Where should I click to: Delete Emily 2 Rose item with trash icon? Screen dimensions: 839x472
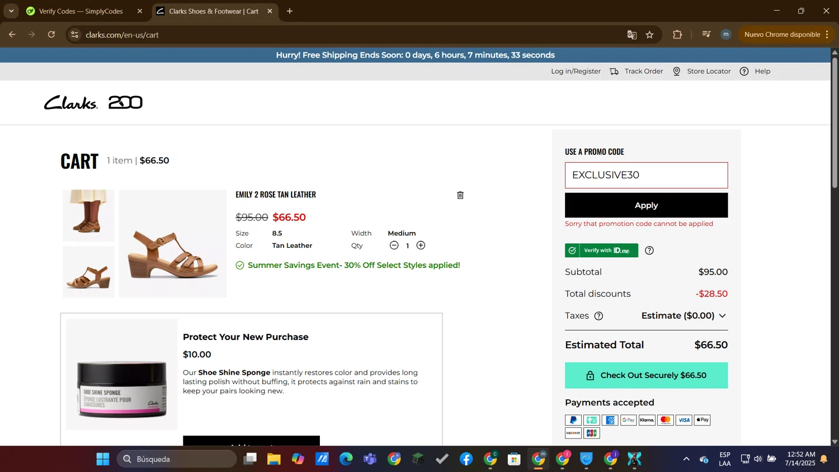coord(460,195)
